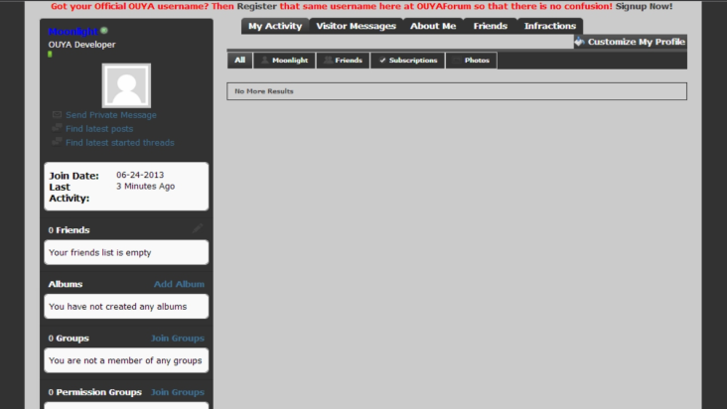
Task: Filter activity by Moonlight
Action: click(x=284, y=61)
